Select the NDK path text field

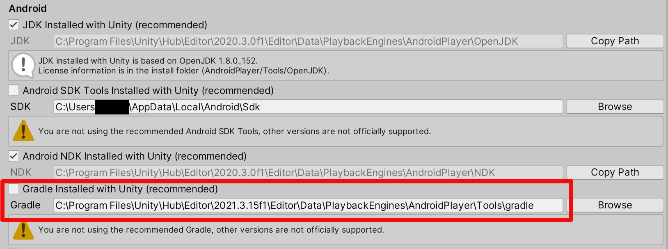coord(308,172)
